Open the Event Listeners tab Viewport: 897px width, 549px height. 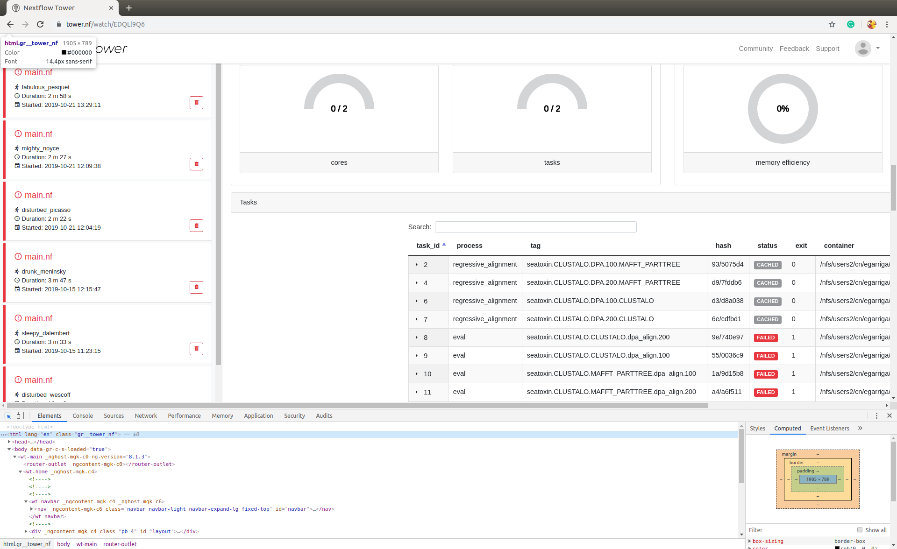coord(830,428)
